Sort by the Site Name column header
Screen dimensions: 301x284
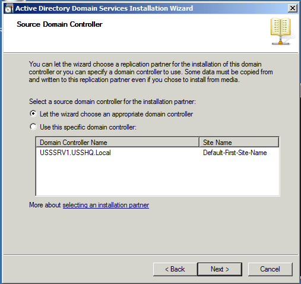pos(239,143)
